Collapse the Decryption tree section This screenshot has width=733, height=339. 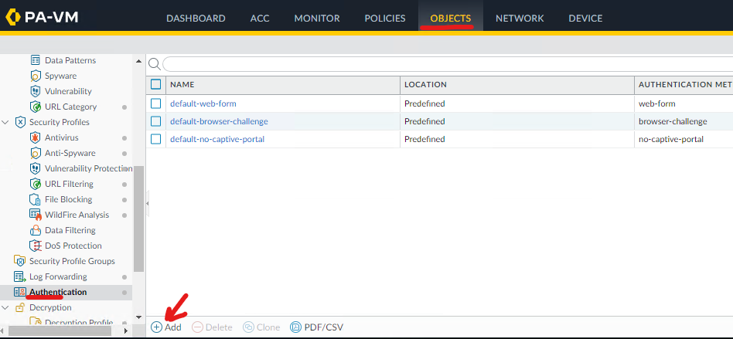(x=6, y=307)
